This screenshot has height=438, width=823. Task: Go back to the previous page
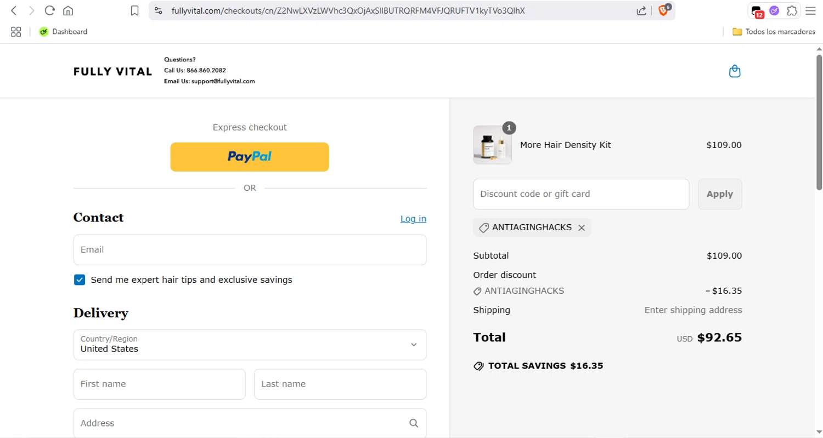tap(14, 10)
